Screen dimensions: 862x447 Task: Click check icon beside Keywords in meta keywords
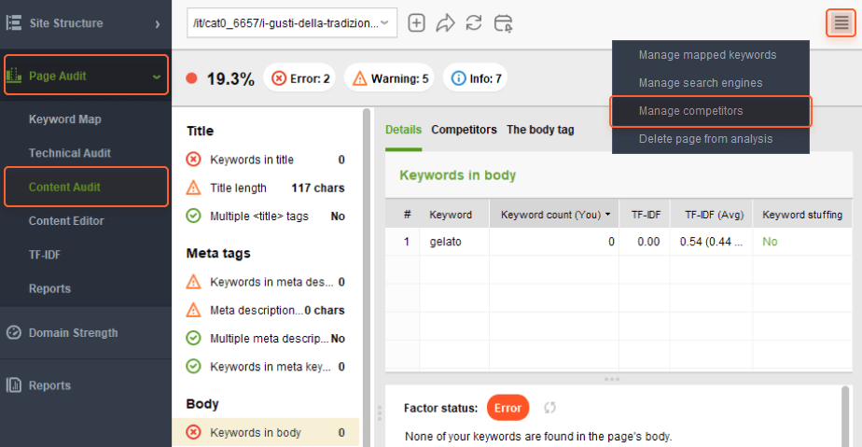point(193,366)
